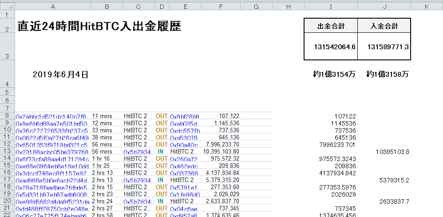Select the 出金合計 header cell
This screenshot has height=217, width=443.
pyautogui.click(x=331, y=26)
